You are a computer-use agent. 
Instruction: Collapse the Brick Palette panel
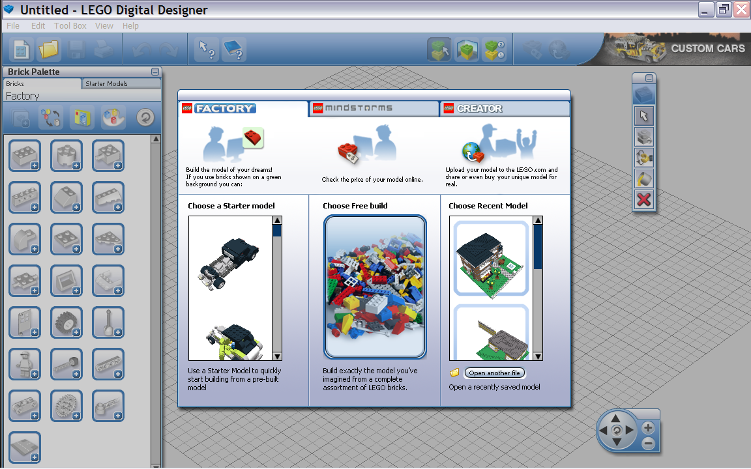pyautogui.click(x=155, y=72)
